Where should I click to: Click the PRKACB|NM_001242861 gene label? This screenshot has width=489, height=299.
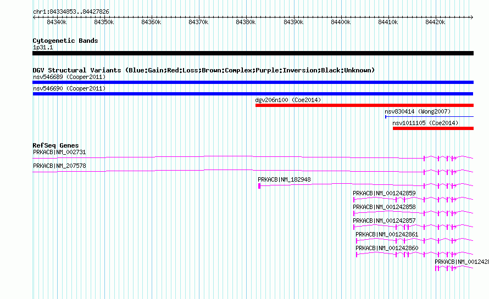[x=387, y=234]
